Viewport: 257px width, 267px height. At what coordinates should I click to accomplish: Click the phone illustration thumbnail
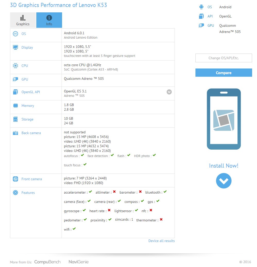pos(224,119)
